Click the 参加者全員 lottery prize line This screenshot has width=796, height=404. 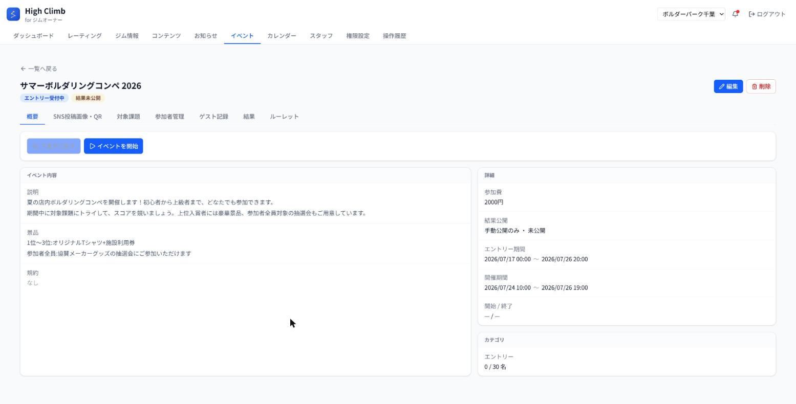pyautogui.click(x=109, y=254)
